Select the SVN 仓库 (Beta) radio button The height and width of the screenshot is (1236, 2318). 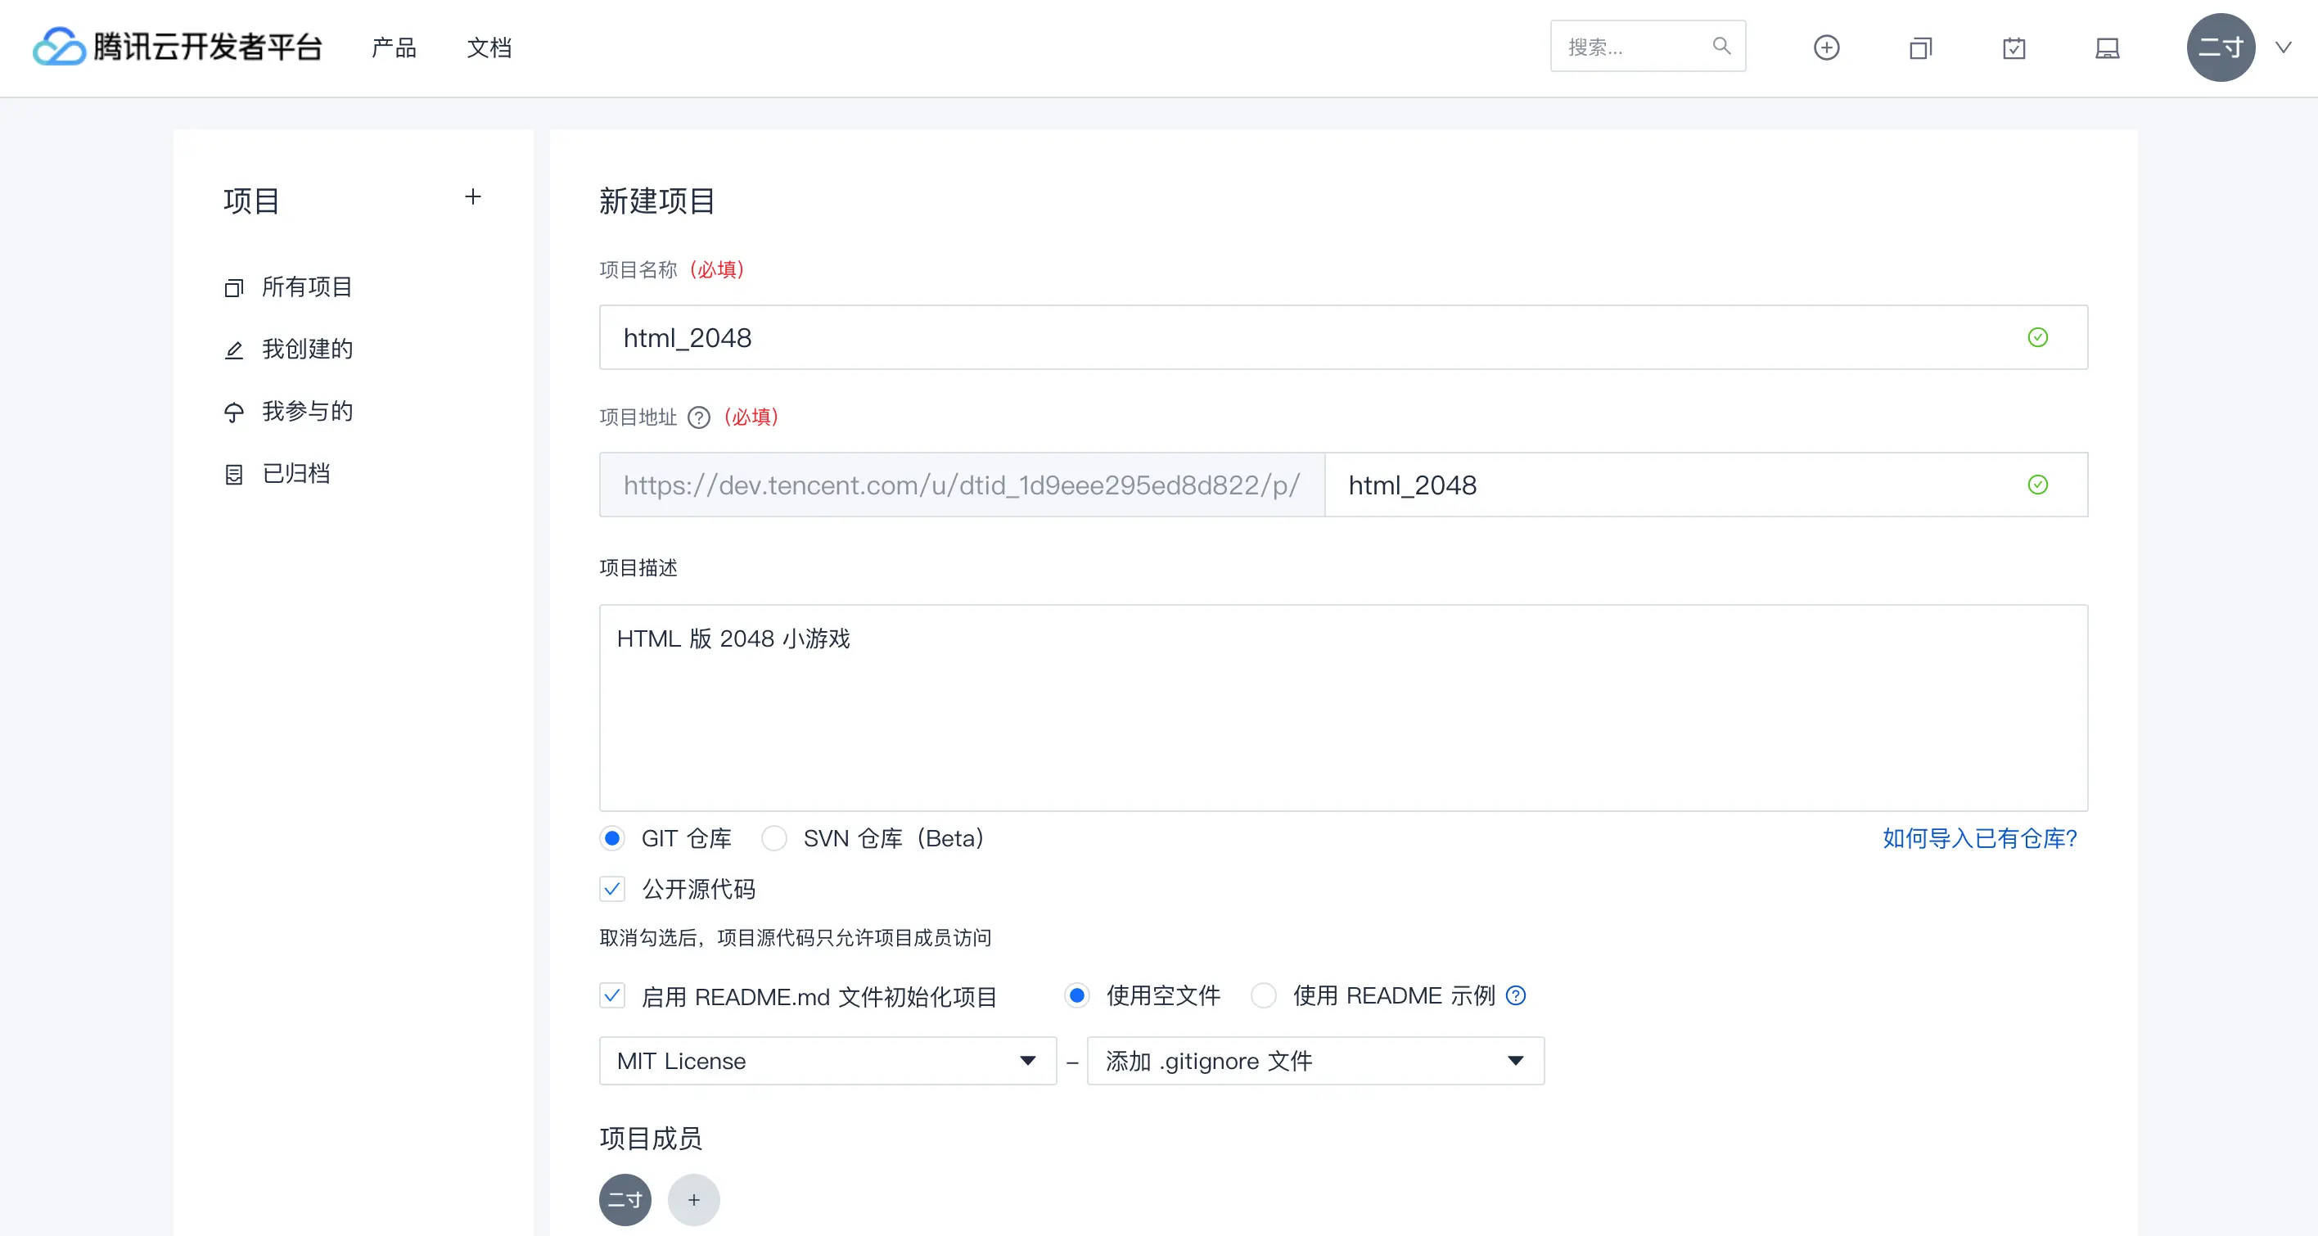click(x=773, y=838)
